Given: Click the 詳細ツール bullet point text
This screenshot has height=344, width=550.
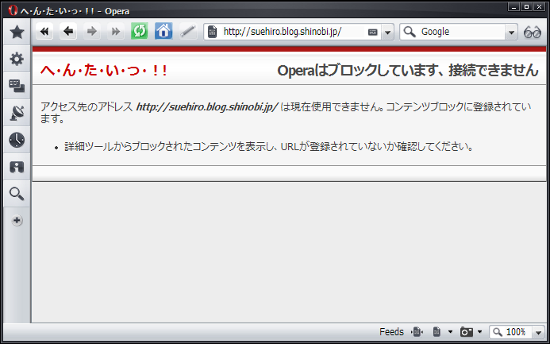Looking at the screenshot, I should tap(268, 146).
